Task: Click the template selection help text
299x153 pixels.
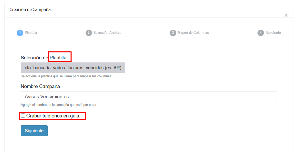Action: coord(66,76)
